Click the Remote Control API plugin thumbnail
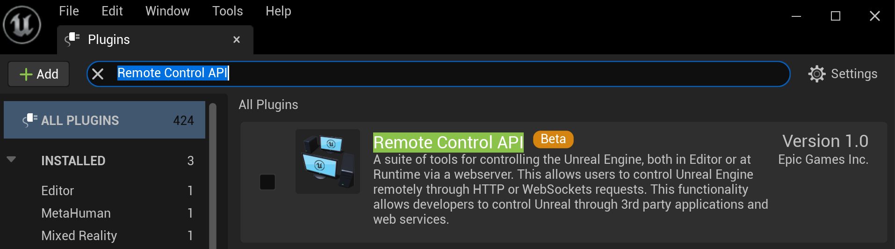Image resolution: width=895 pixels, height=249 pixels. pyautogui.click(x=327, y=161)
